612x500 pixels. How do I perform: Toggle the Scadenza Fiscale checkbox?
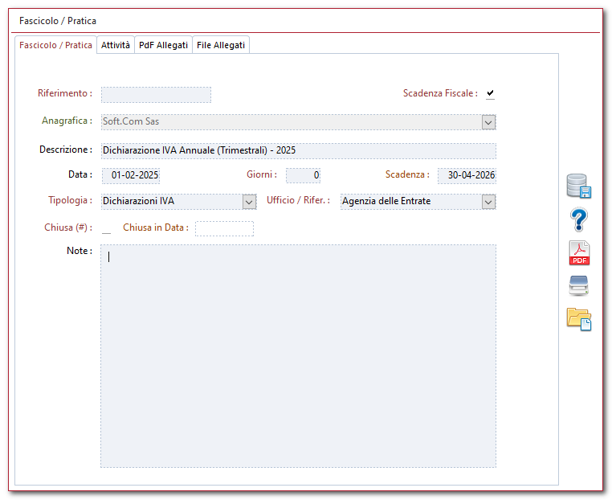click(490, 94)
